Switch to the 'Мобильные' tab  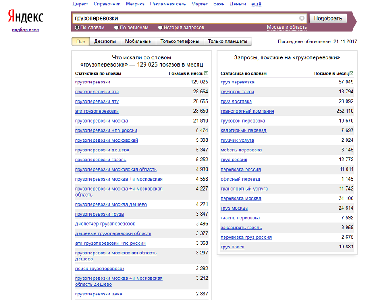tap(138, 41)
